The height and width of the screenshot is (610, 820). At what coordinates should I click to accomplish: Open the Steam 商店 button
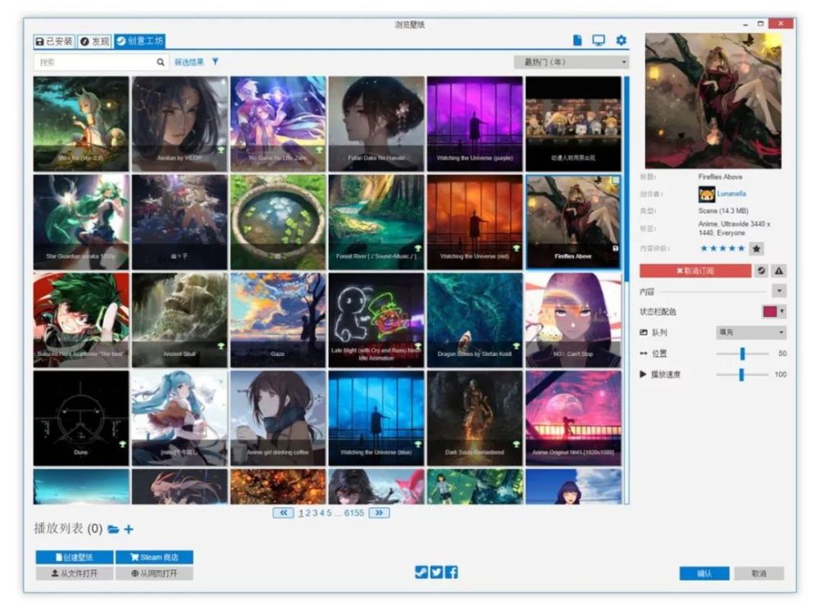154,558
